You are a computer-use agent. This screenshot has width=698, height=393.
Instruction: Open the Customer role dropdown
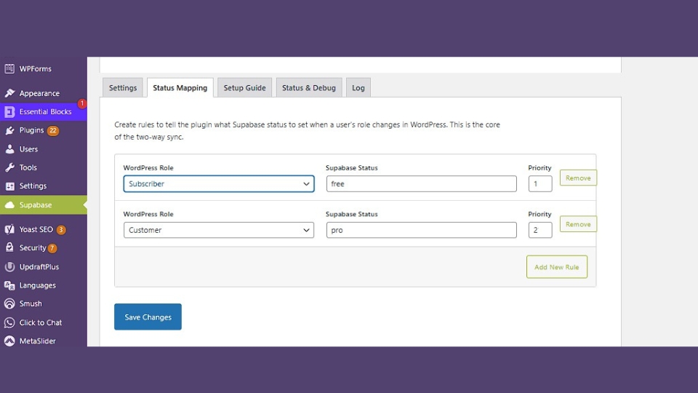(x=219, y=230)
